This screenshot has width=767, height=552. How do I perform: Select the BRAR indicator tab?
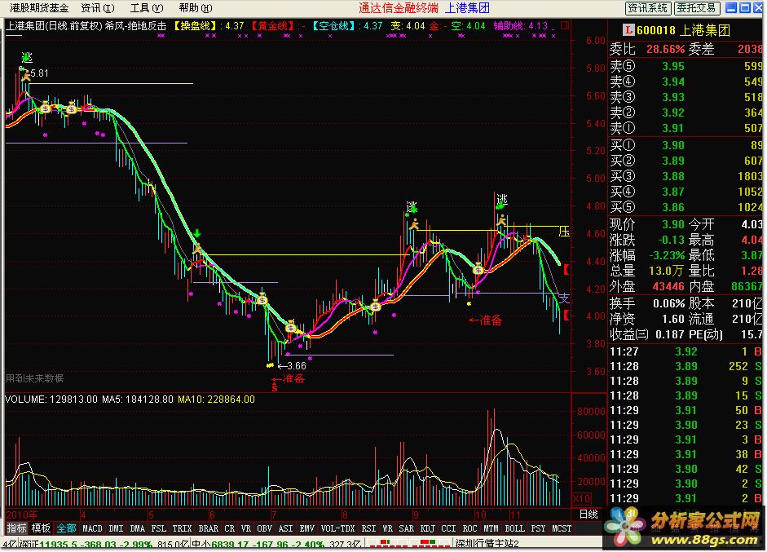(209, 528)
